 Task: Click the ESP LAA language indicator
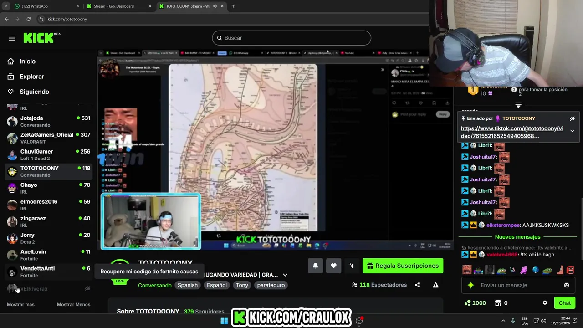pyautogui.click(x=525, y=321)
